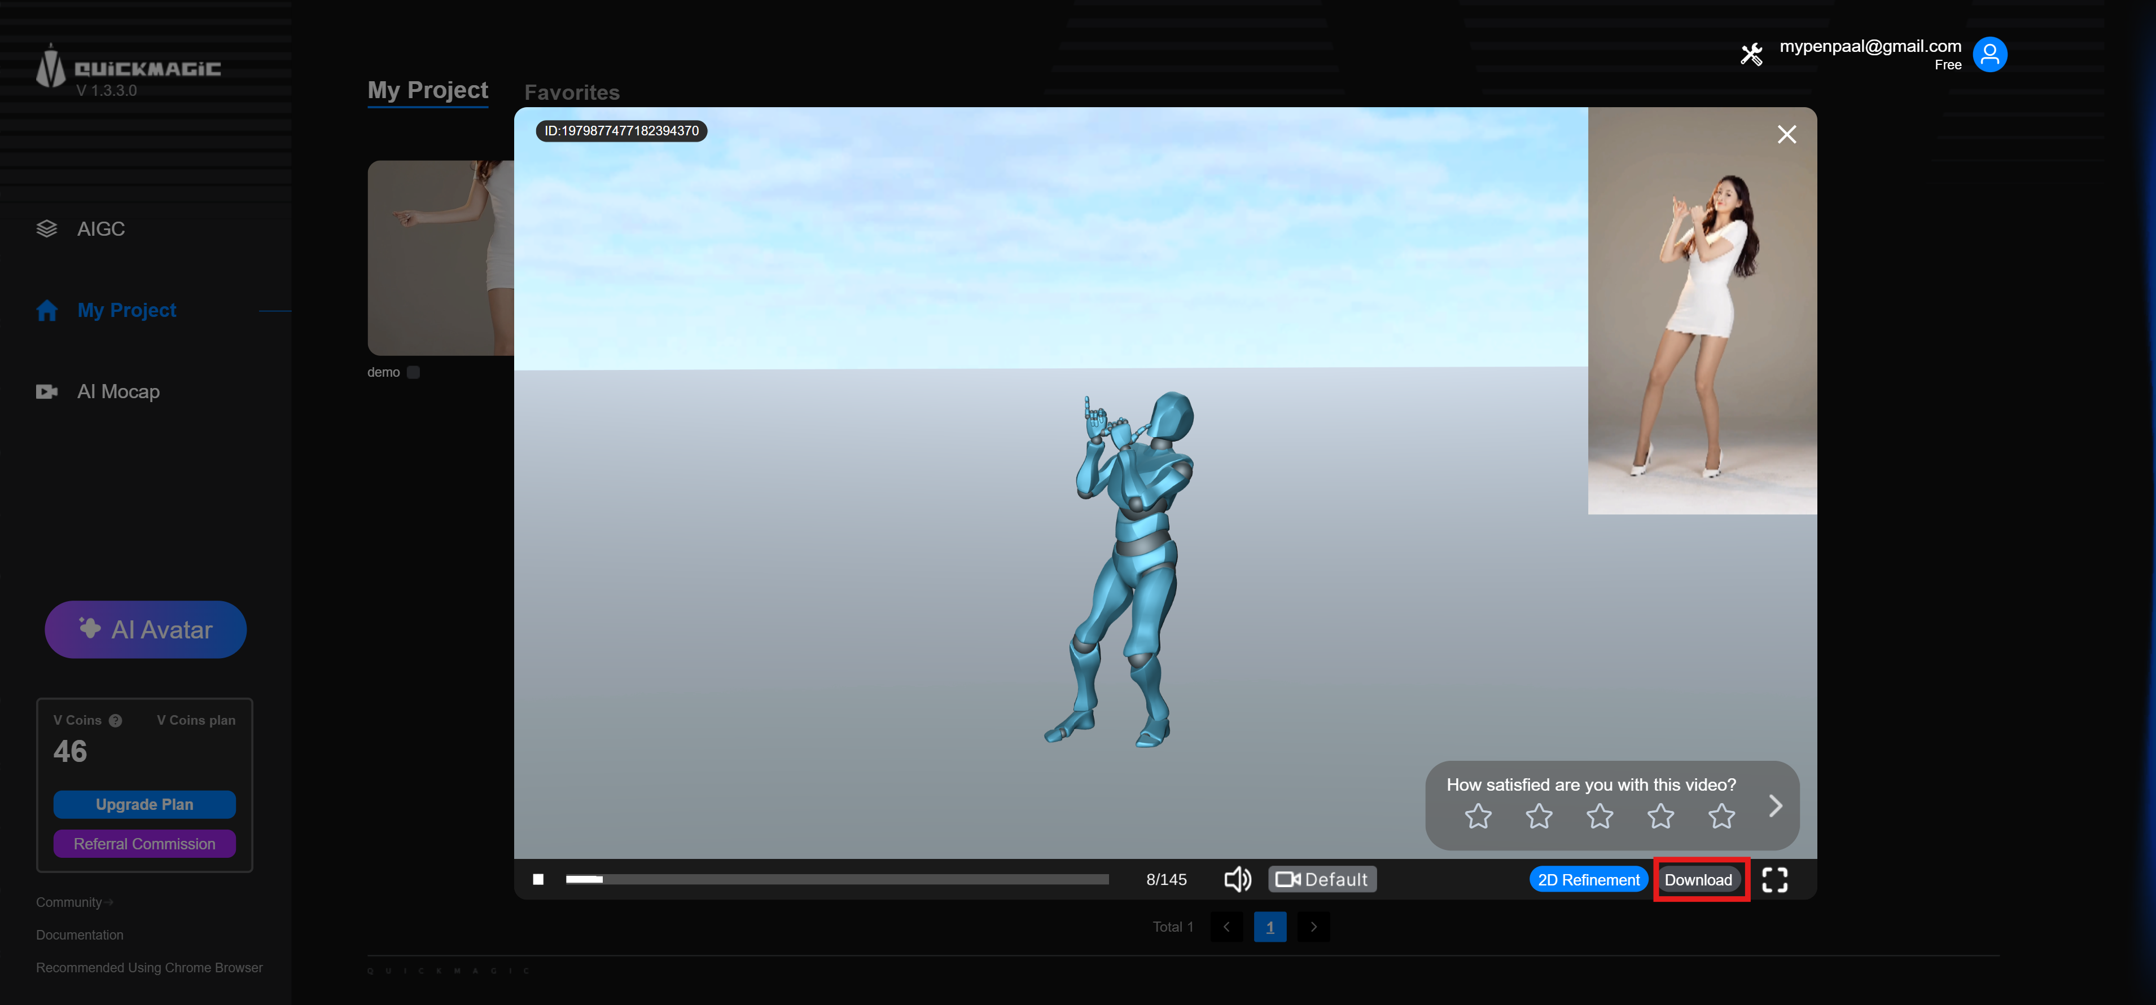Click the Download button
Viewport: 2156px width, 1005px height.
coord(1700,880)
